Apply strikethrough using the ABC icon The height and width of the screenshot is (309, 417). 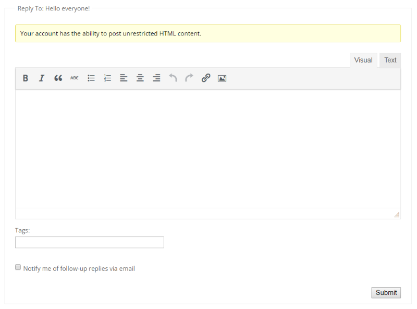[x=75, y=78]
